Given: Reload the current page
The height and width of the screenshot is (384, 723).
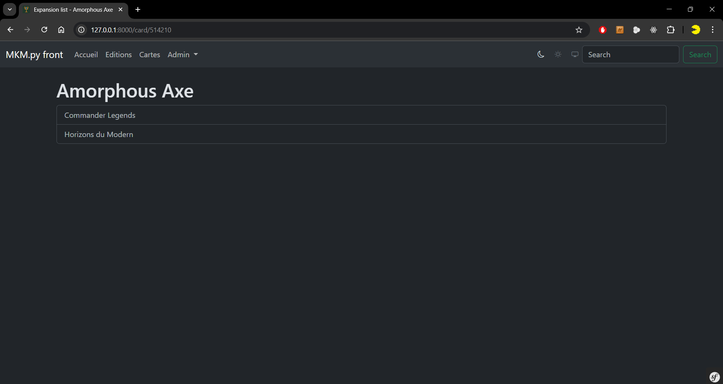Looking at the screenshot, I should point(44,30).
